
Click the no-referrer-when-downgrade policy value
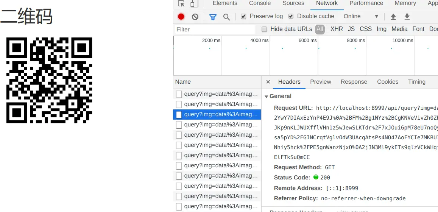pos(363,199)
